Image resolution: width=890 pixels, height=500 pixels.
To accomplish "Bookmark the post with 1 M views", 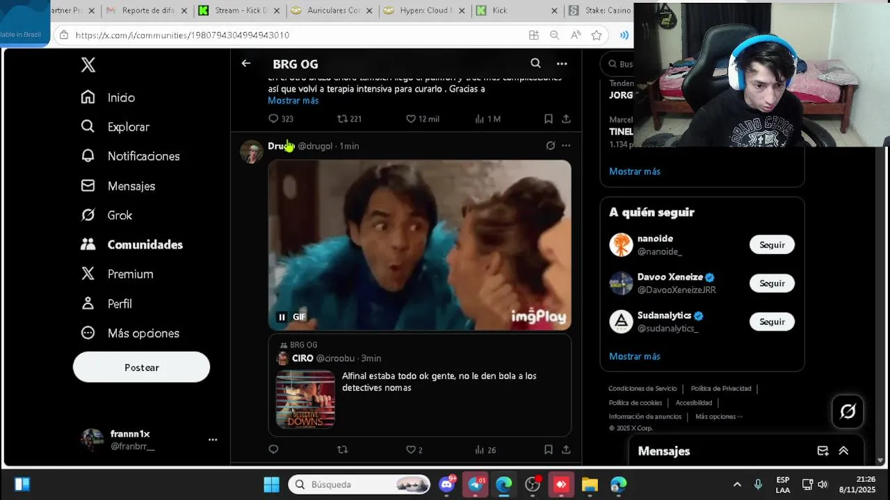I will [549, 119].
